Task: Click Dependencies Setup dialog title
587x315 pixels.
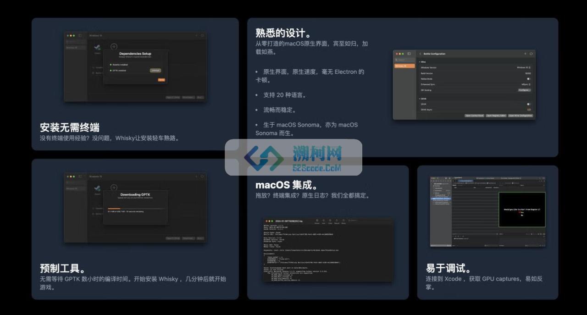Action: [135, 54]
